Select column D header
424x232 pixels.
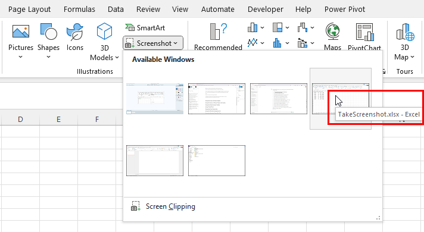(20, 120)
